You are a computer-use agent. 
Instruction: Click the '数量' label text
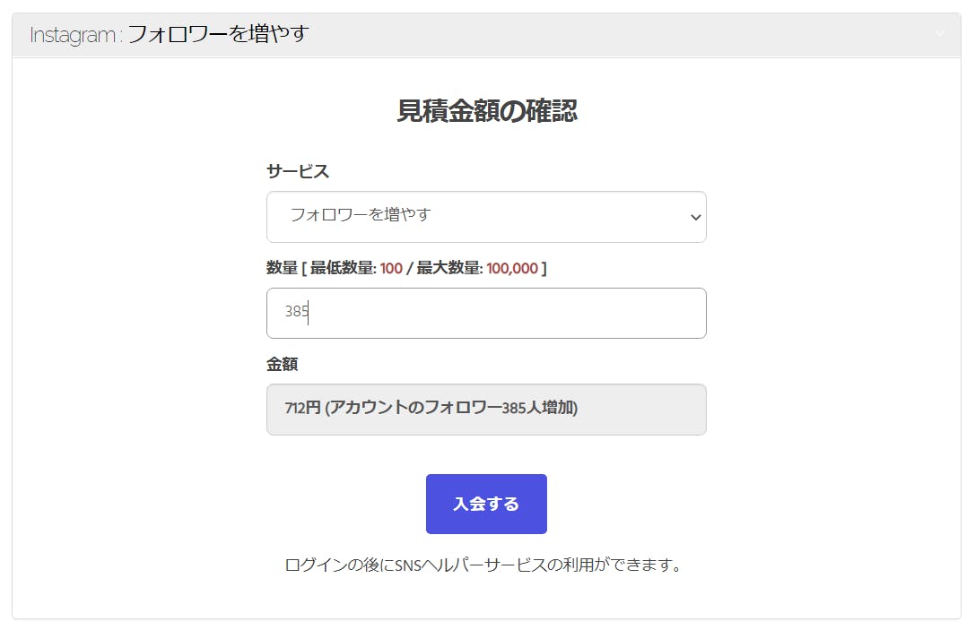(282, 268)
